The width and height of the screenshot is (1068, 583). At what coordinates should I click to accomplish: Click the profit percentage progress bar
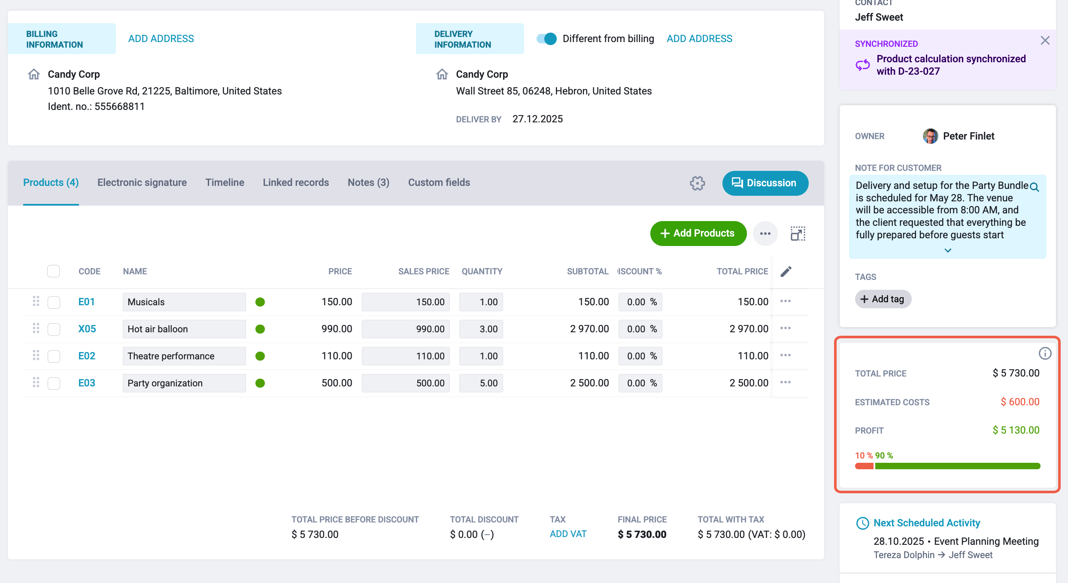pyautogui.click(x=947, y=466)
